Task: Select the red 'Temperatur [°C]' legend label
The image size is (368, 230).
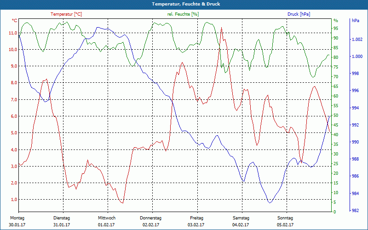Action: [x=66, y=14]
